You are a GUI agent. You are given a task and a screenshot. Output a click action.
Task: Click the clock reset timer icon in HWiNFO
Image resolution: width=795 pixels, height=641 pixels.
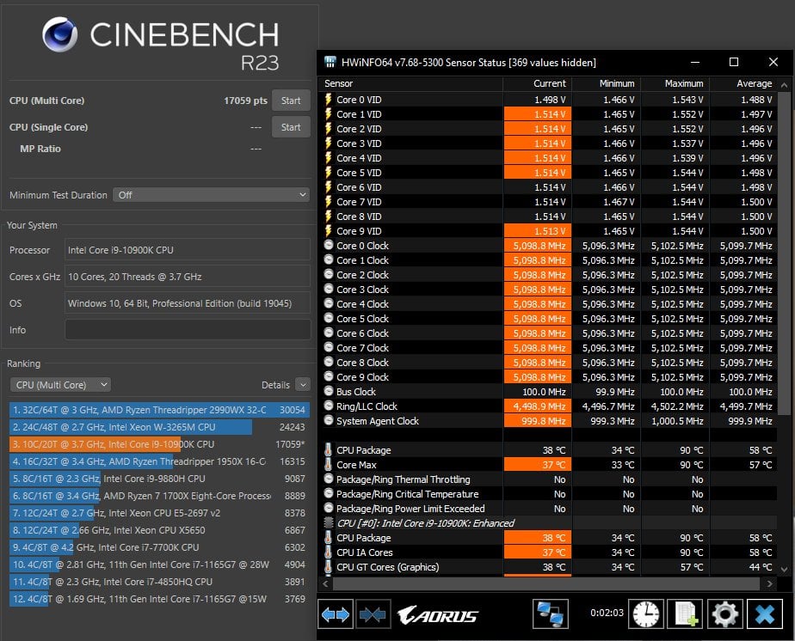[x=645, y=614]
